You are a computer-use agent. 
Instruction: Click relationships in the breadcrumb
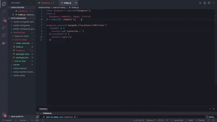44,7
